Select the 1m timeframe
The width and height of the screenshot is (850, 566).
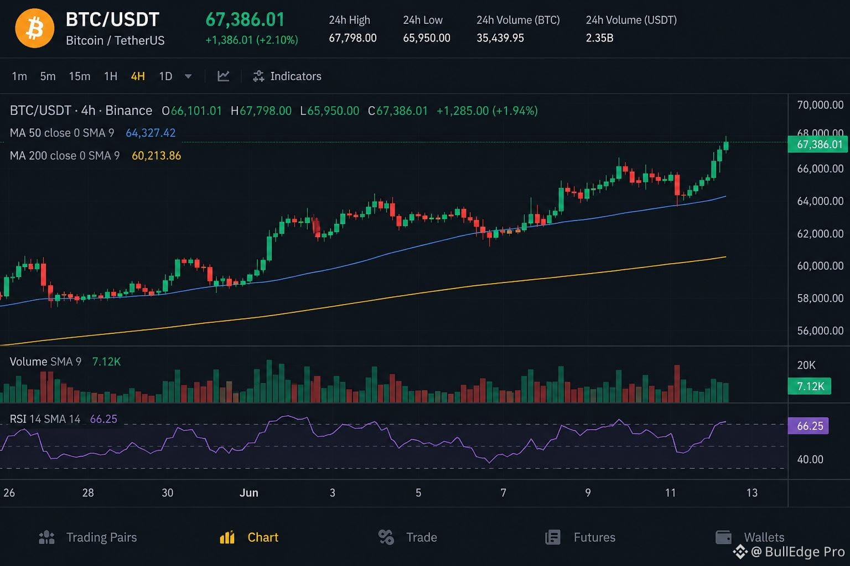(19, 76)
